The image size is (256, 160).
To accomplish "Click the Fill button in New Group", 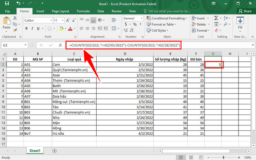I will click(x=240, y=24).
